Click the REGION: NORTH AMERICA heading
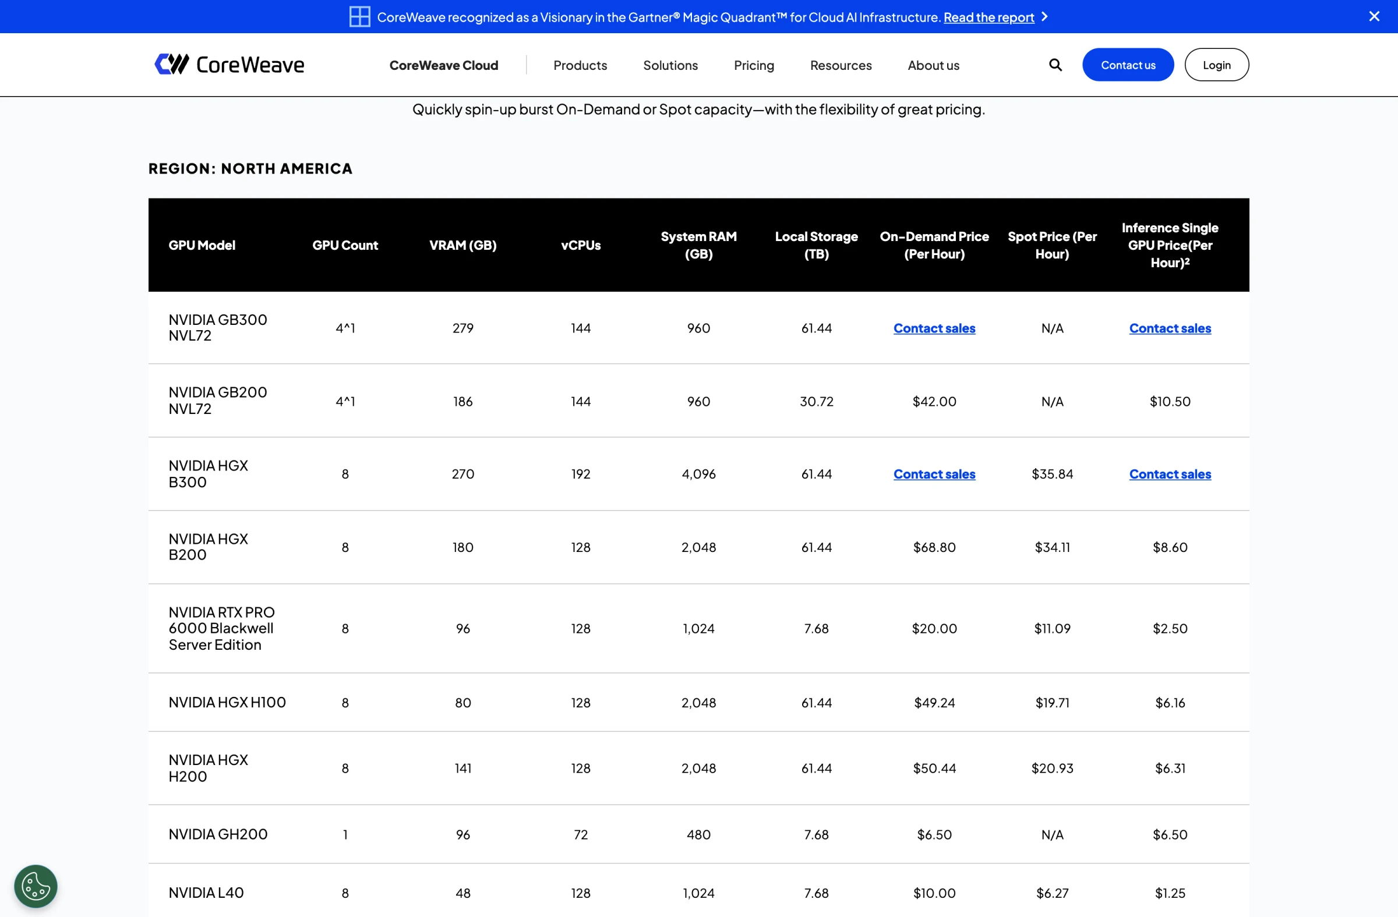 pos(250,168)
